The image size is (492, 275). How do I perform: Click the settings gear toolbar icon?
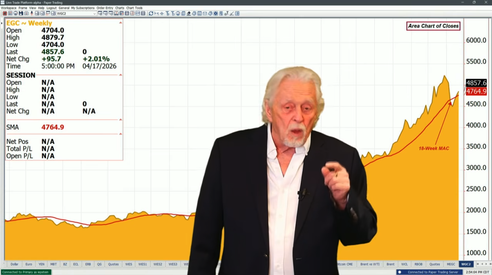coord(216,13)
